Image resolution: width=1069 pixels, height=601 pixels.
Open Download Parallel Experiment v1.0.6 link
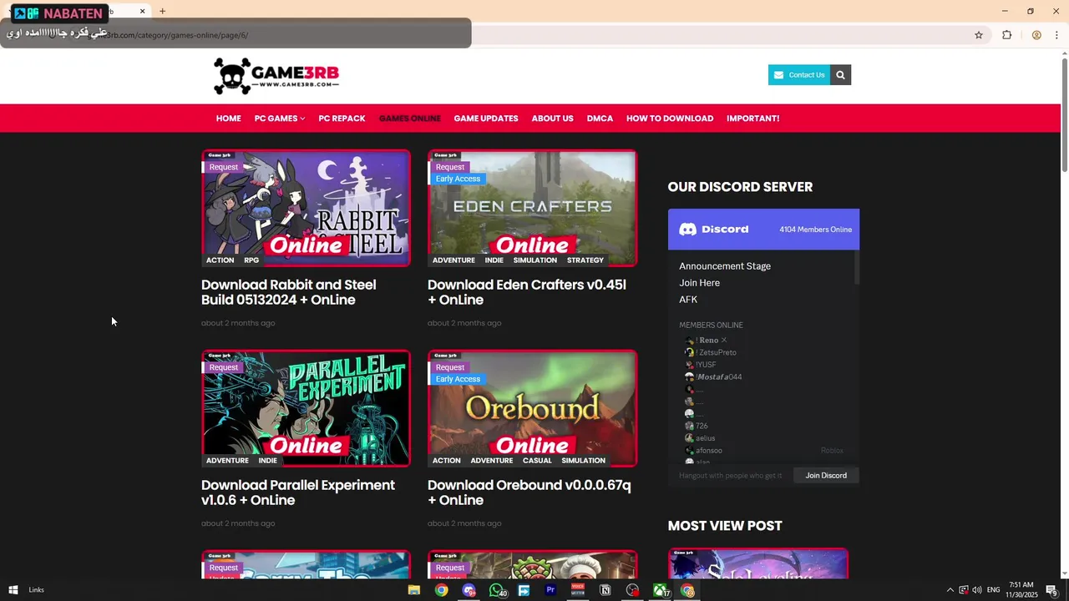pyautogui.click(x=297, y=492)
